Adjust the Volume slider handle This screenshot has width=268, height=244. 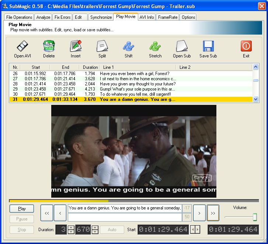coord(255,218)
